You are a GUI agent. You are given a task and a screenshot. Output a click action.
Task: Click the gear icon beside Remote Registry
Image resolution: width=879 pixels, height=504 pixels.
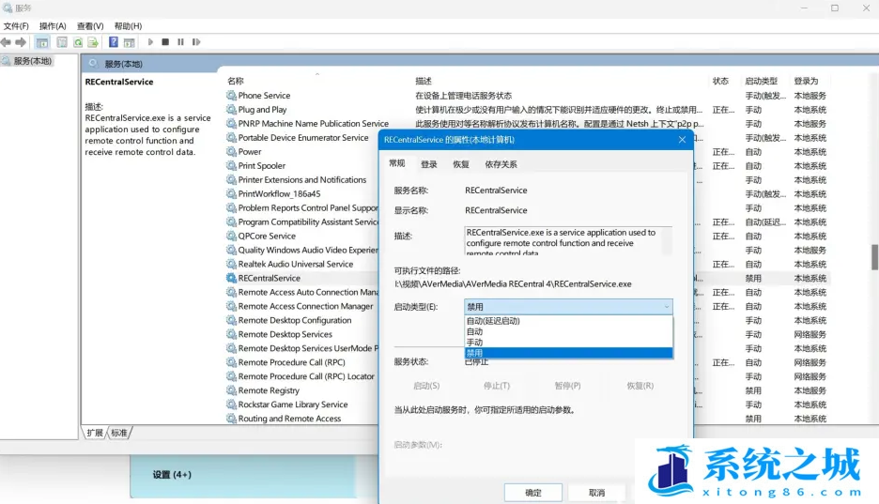tap(231, 389)
